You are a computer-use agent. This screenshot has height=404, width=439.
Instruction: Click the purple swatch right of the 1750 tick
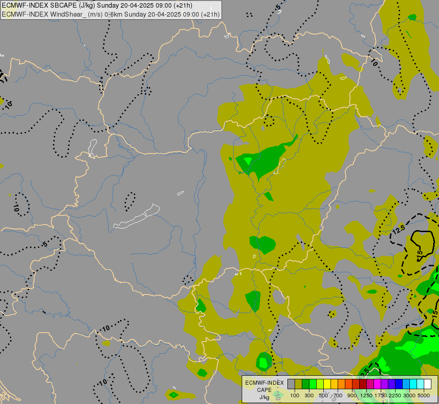tap(385, 384)
